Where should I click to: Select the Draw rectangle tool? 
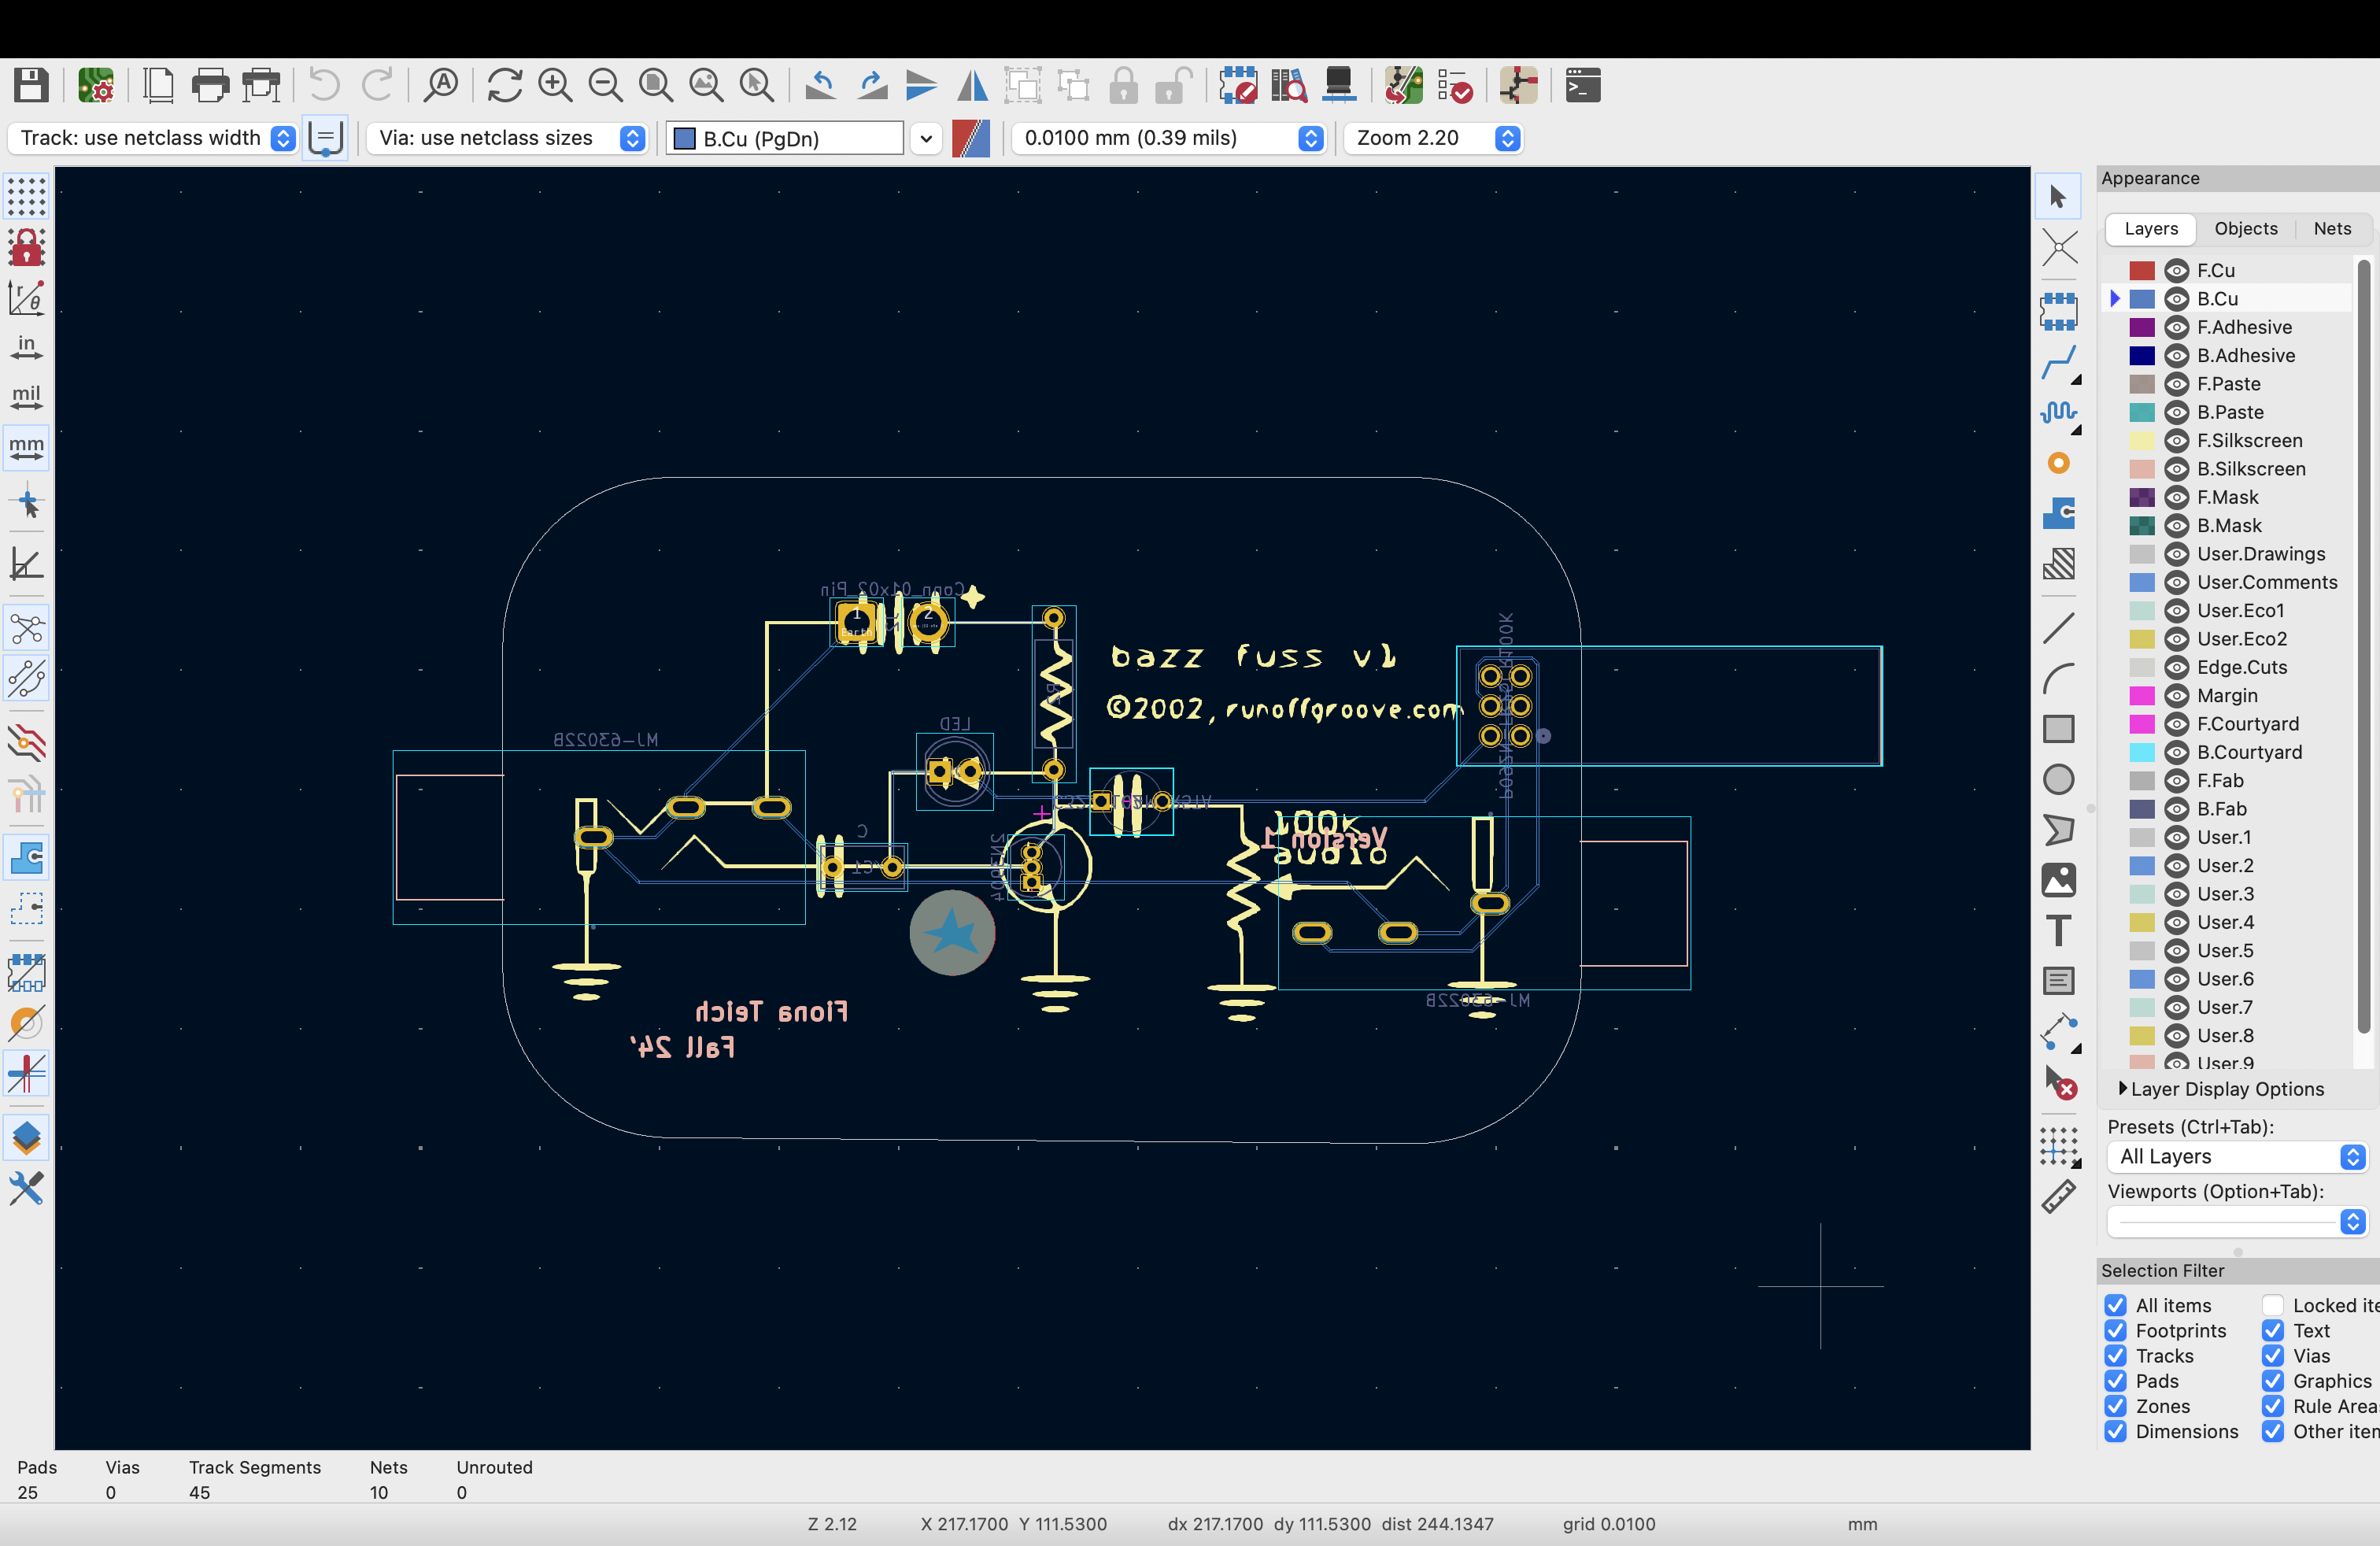pyautogui.click(x=2058, y=729)
